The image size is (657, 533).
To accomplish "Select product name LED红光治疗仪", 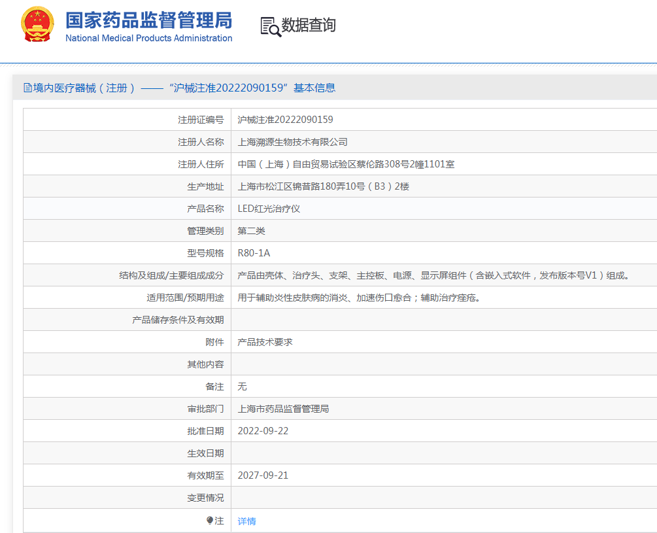I will click(x=269, y=209).
